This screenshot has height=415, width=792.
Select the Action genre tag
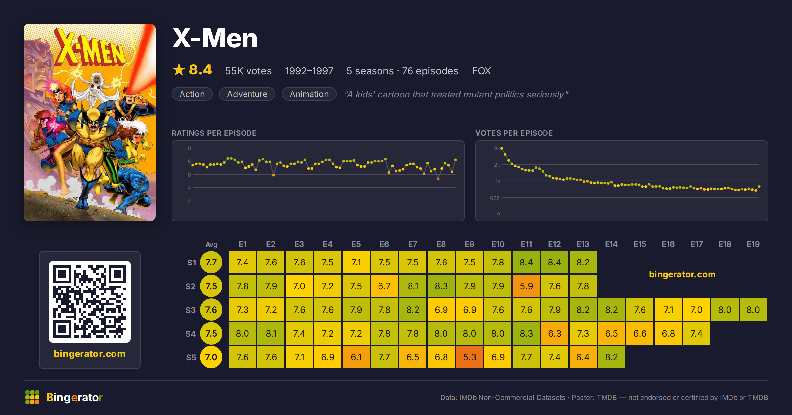pyautogui.click(x=192, y=94)
